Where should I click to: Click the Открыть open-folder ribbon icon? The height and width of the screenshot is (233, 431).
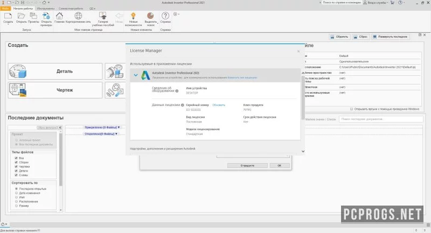pyautogui.click(x=21, y=16)
